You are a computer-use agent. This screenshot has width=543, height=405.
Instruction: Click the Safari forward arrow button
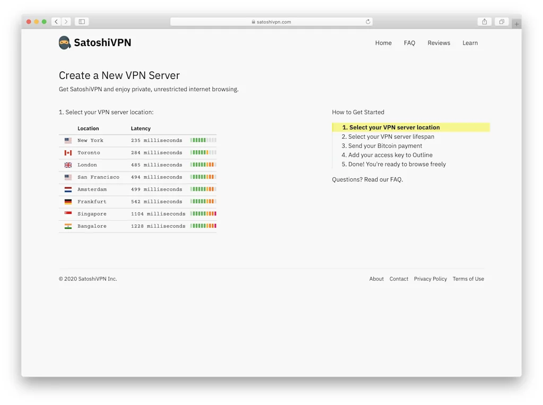(66, 22)
